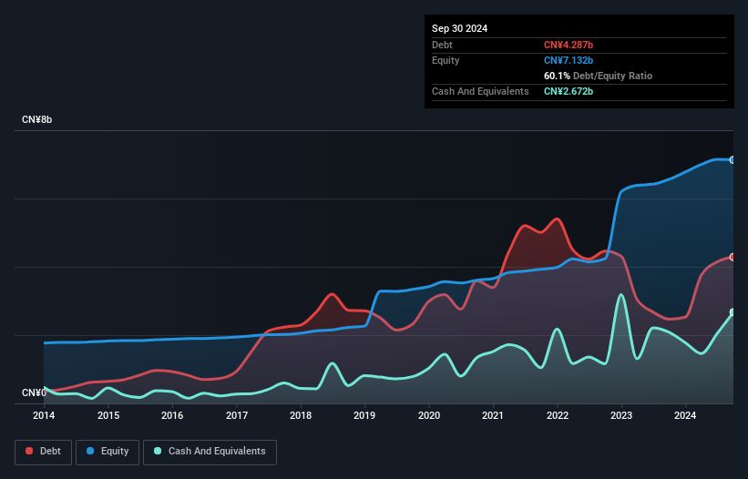Click the blue Equity endpoint marker on the chart
Image resolution: width=748 pixels, height=479 pixels.
coord(733,159)
